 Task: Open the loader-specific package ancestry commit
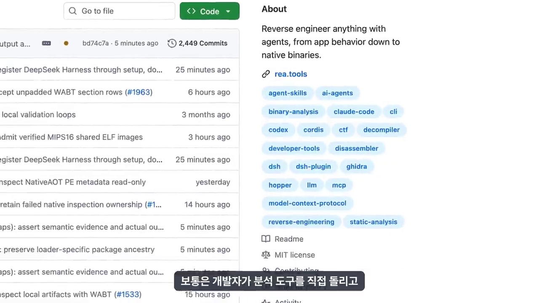(77, 250)
